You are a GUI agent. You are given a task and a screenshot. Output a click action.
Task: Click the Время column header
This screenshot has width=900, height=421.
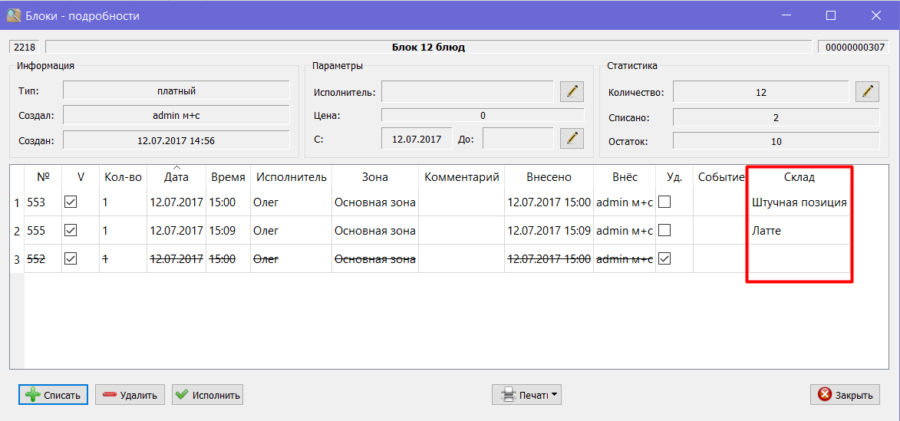pos(228,177)
